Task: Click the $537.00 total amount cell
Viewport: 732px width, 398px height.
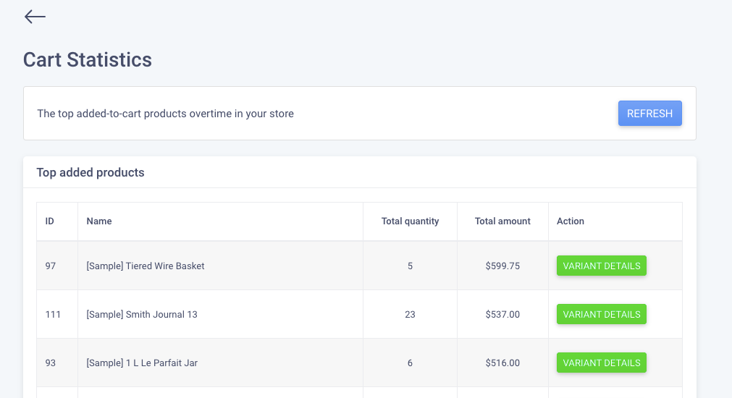Action: pyautogui.click(x=502, y=315)
